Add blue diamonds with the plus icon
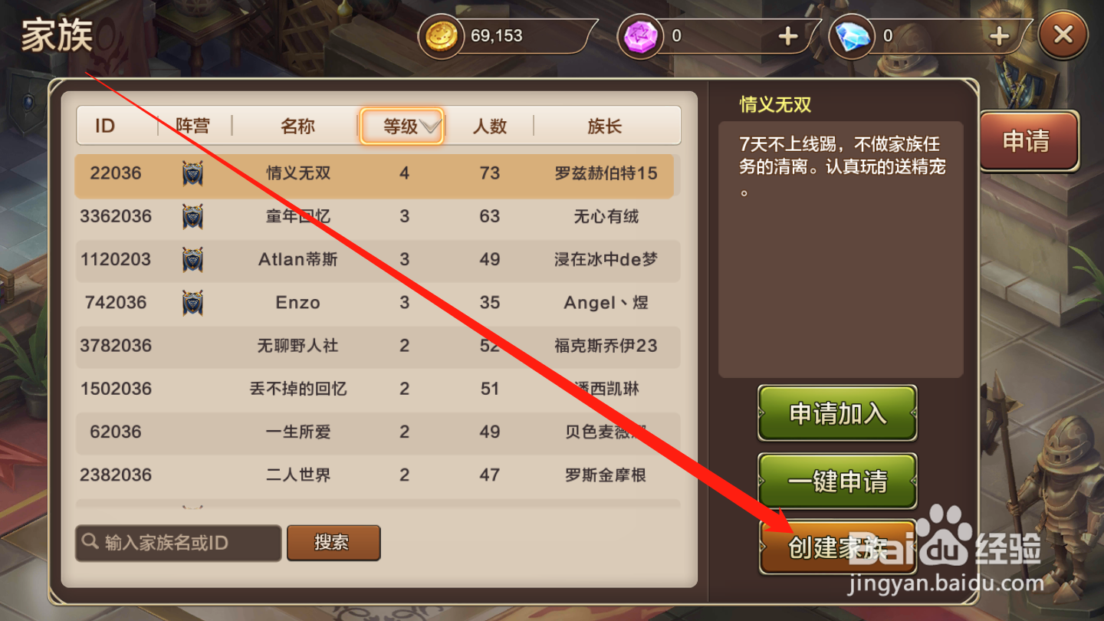Screen dimensions: 1104x621 point(998,36)
